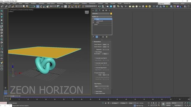
Task: Open the Edit menu
Action: [x=3, y=4]
